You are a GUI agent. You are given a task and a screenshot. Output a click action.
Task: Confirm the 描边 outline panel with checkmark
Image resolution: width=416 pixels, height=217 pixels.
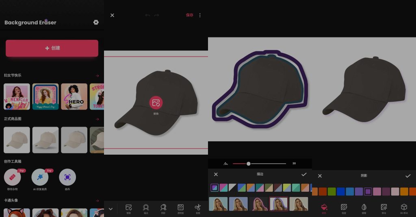(x=304, y=174)
